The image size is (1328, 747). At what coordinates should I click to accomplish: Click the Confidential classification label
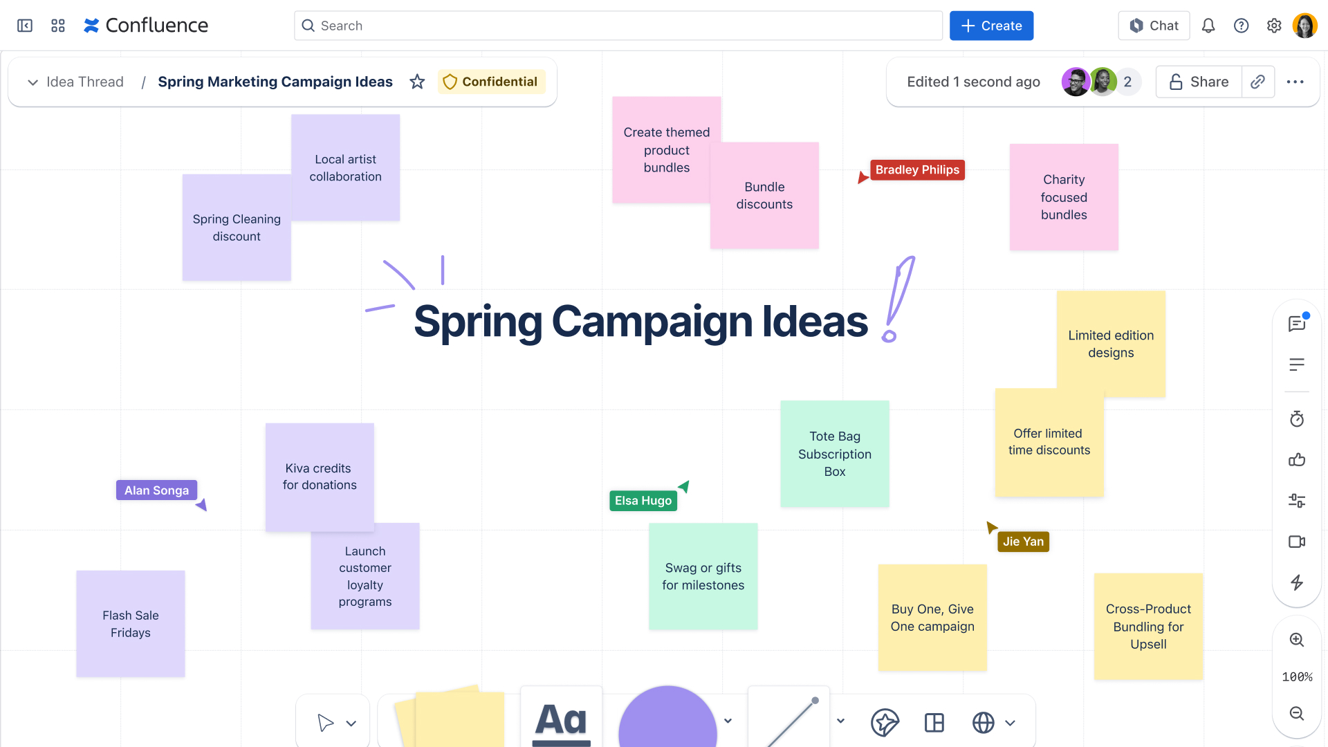[491, 82]
